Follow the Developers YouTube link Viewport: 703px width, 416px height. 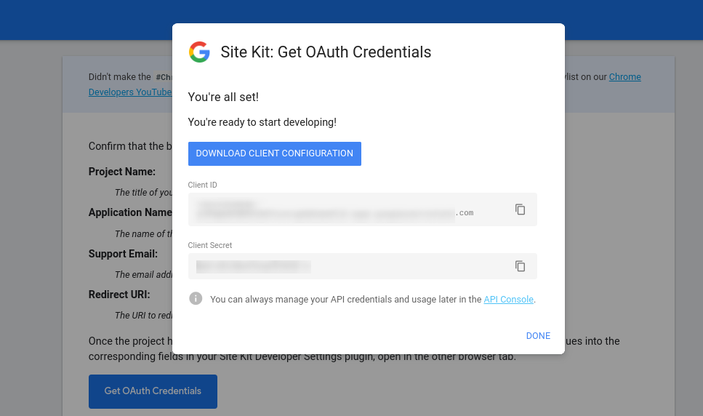130,92
